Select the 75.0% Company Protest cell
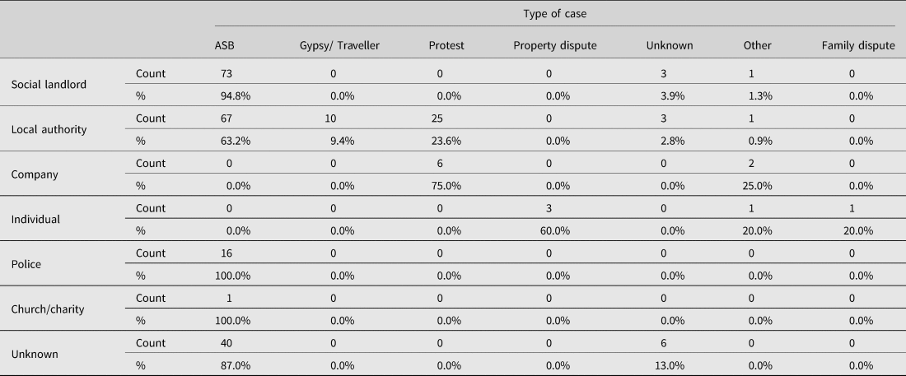This screenshot has width=906, height=376. [x=446, y=186]
